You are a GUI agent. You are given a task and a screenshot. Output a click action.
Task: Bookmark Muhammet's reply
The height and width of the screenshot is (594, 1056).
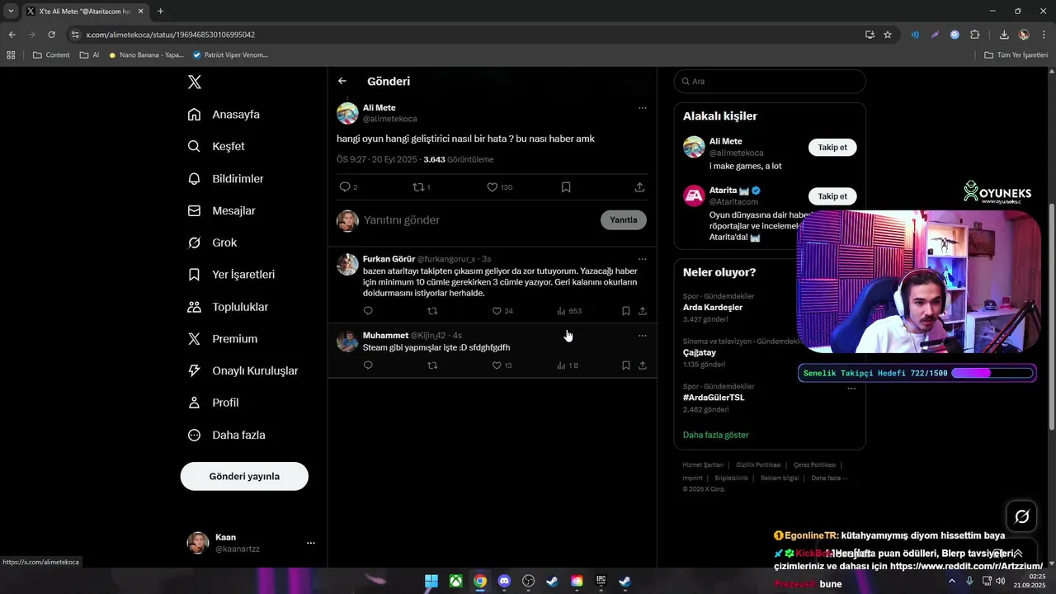click(625, 365)
